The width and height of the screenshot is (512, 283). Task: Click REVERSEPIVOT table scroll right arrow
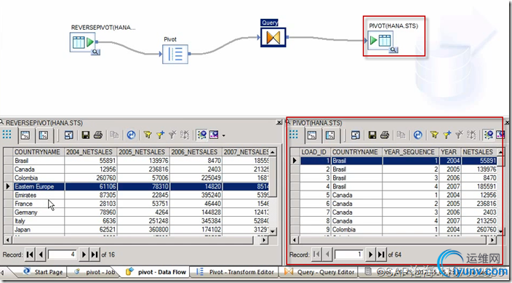[x=264, y=240]
